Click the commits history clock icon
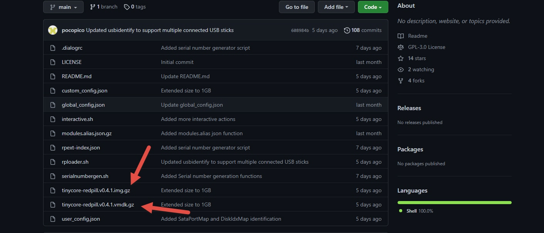 [347, 30]
